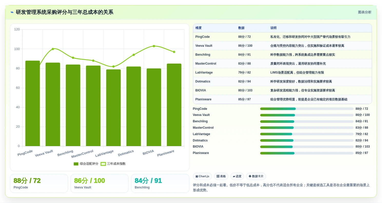Click the Veeva Vault bar in the chart
Image resolution: width=382 pixels, height=203 pixels.
(53, 104)
